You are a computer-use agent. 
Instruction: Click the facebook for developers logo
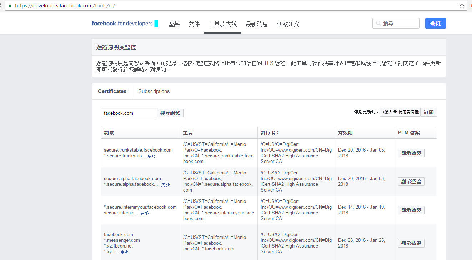coord(122,24)
